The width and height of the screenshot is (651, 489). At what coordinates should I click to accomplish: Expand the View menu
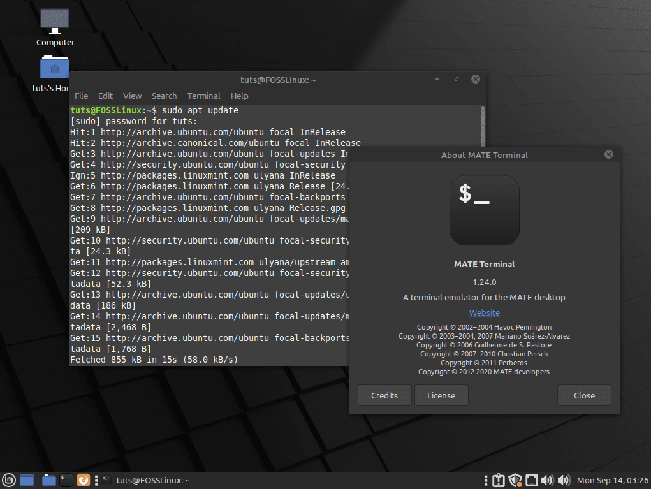[x=132, y=96]
